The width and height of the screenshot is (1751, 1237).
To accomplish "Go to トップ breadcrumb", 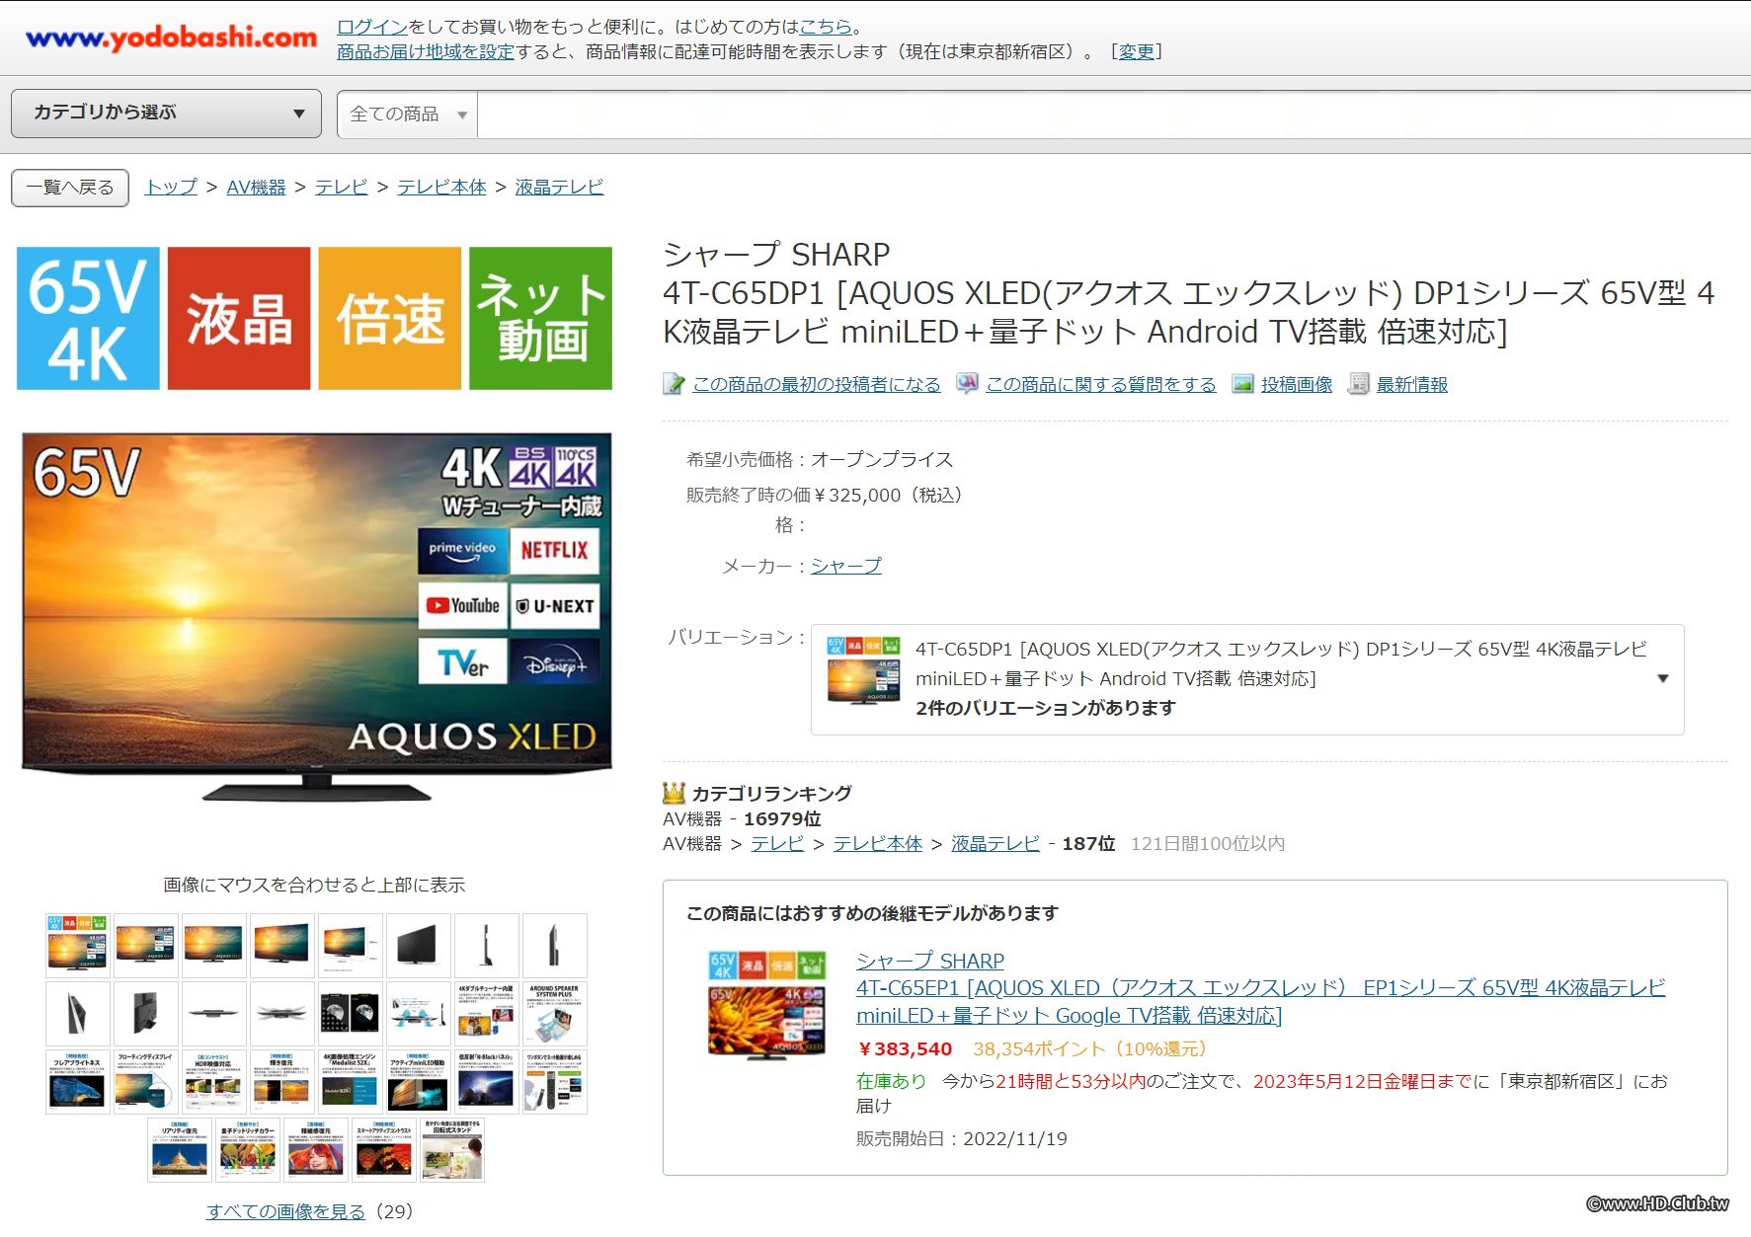I will [x=171, y=187].
